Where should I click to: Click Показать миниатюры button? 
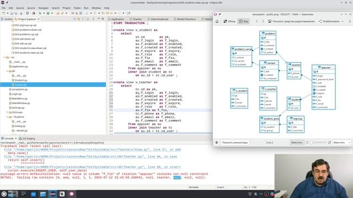coord(234,142)
